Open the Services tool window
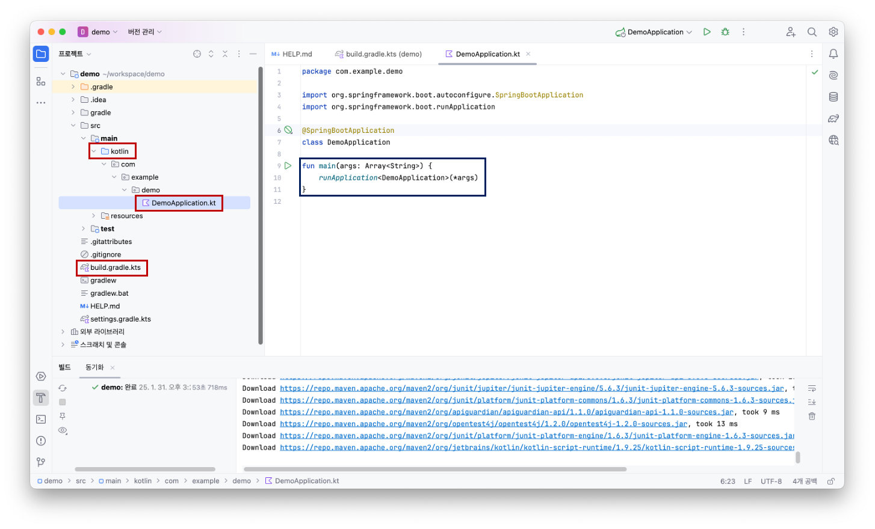Screen dimensions: 875x529 tap(41, 376)
